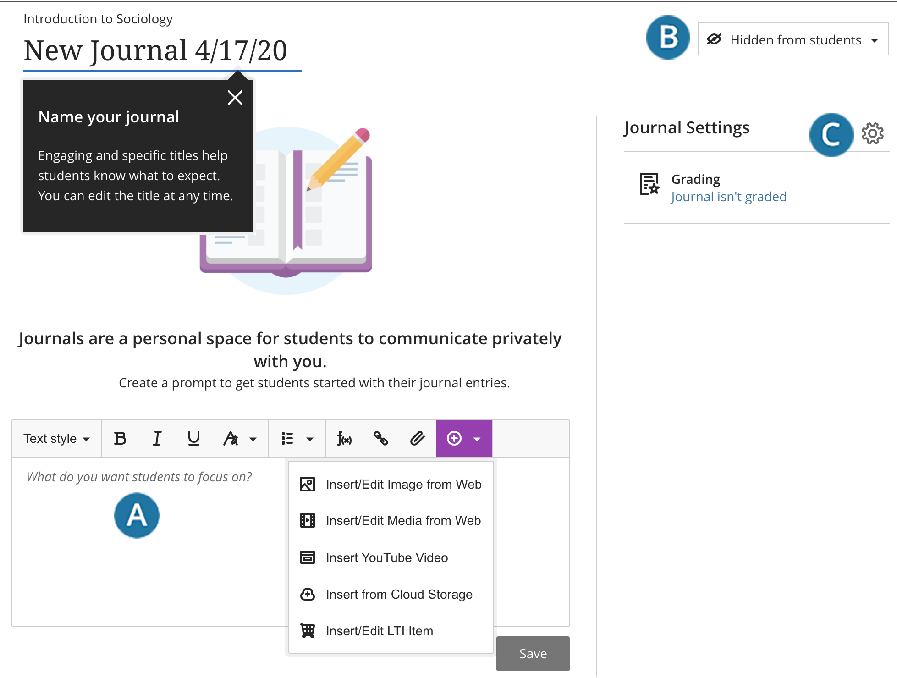The height and width of the screenshot is (678, 897).
Task: Collapse the insert content dropdown arrow
Action: (477, 439)
